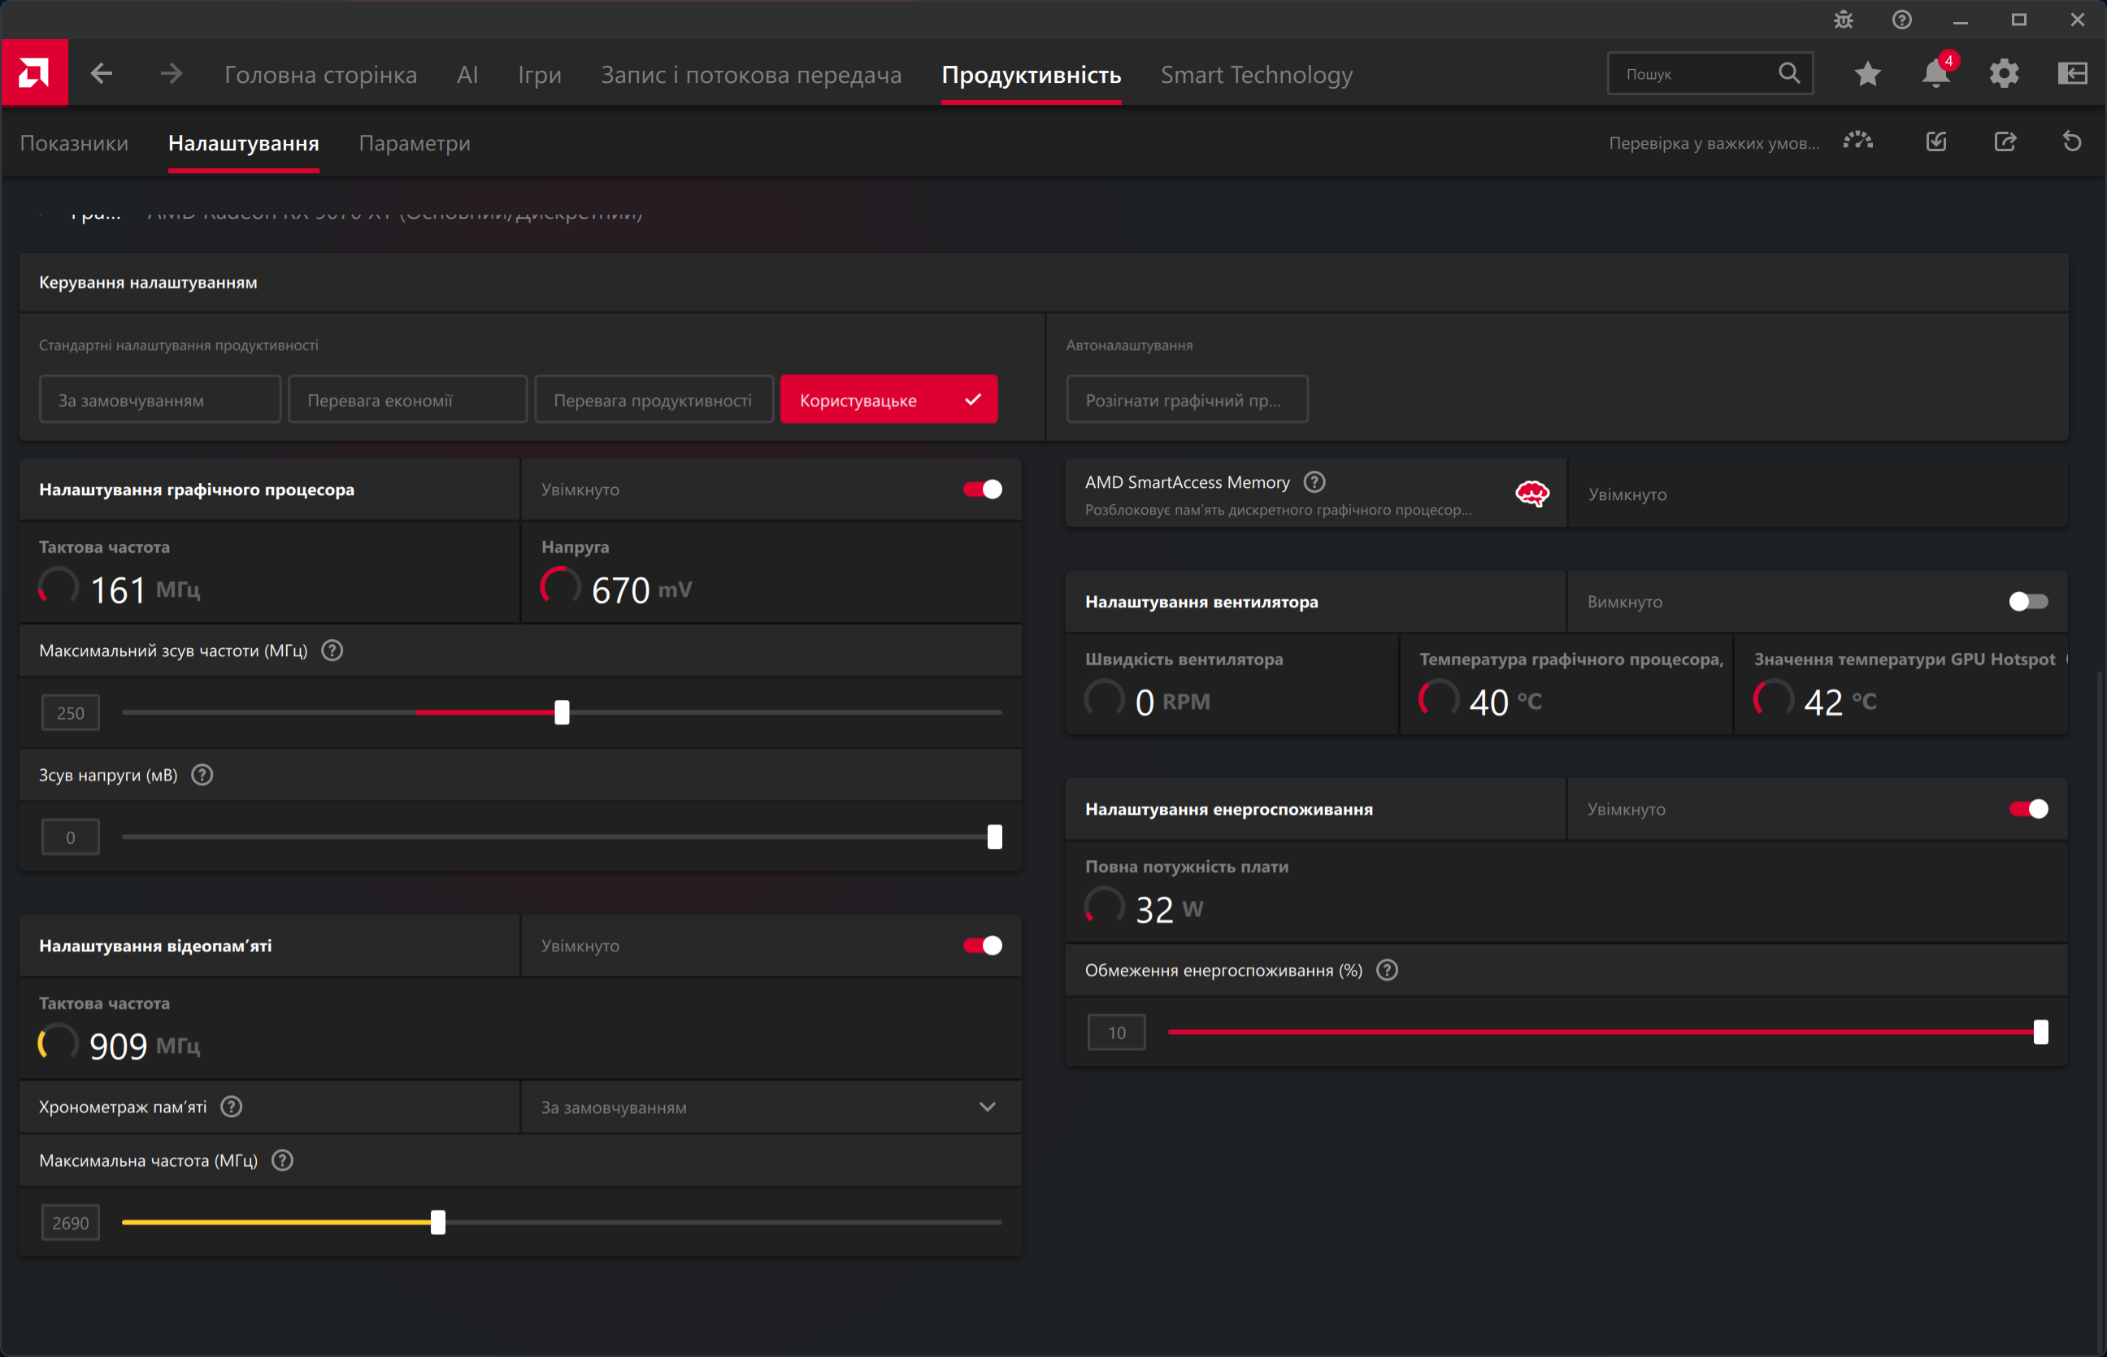Switch to Smart Technology tab
The image size is (2107, 1357).
[x=1256, y=75]
